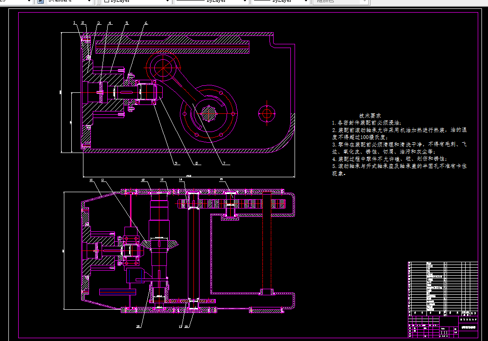
Task: Select the 技术要求 heading text
Action: click(x=370, y=115)
